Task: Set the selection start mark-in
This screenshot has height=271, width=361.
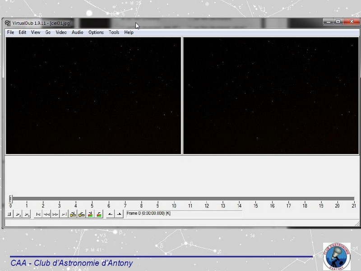Action: 110,214
